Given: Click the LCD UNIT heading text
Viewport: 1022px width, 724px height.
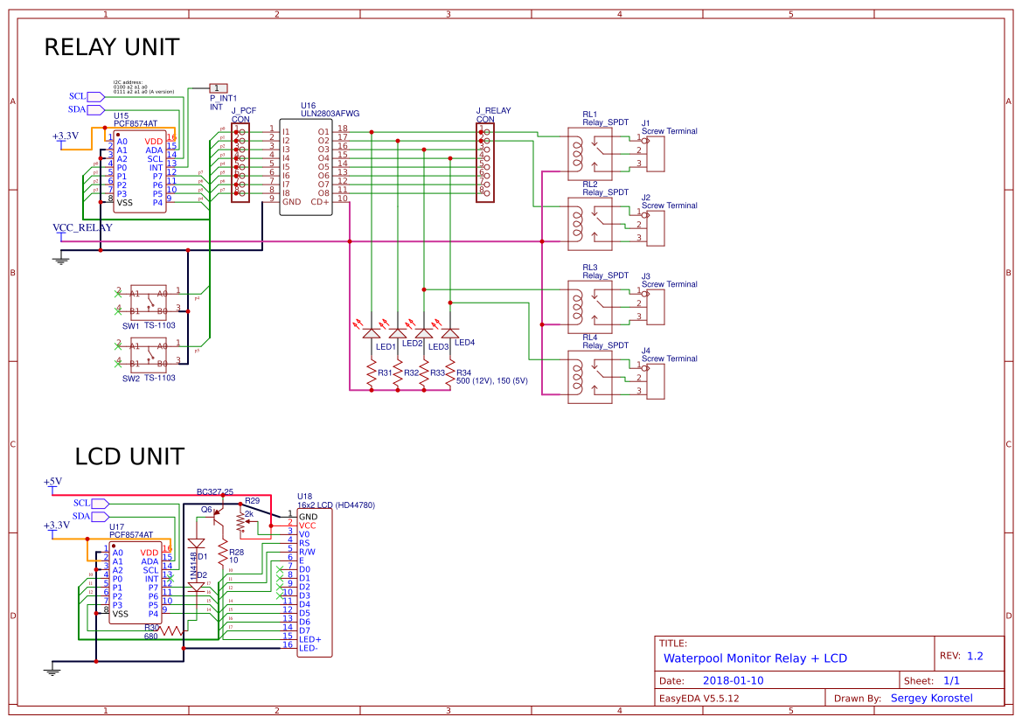Looking at the screenshot, I should [131, 456].
